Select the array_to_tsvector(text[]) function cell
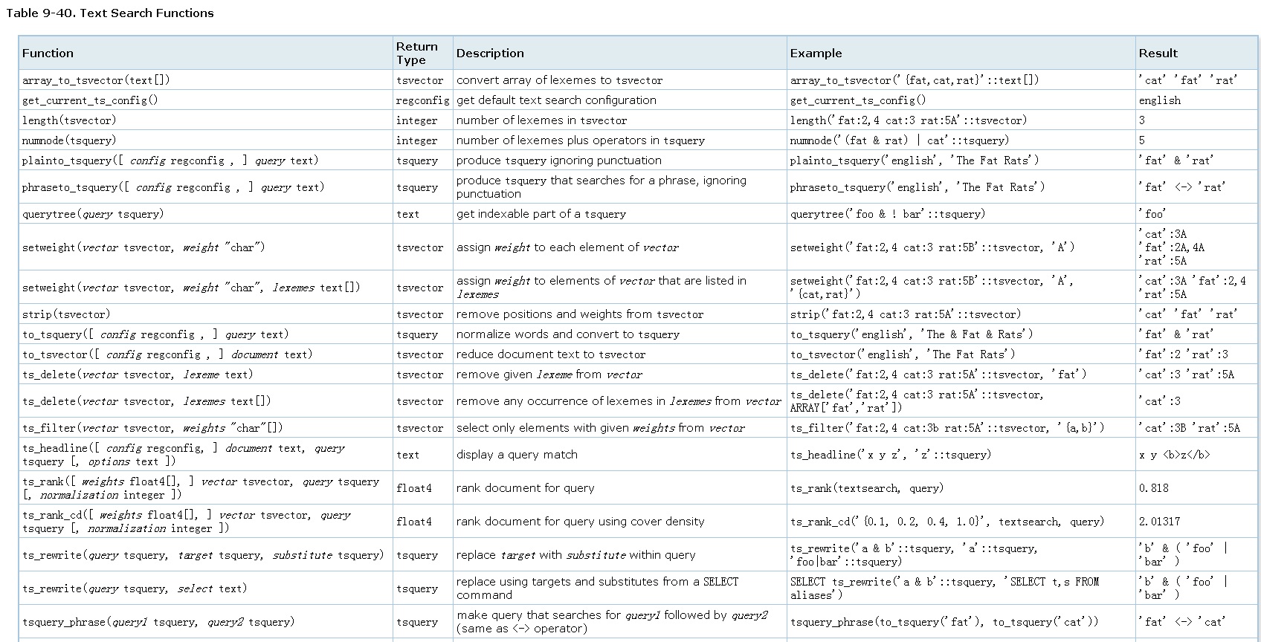This screenshot has width=1261, height=642. click(96, 80)
